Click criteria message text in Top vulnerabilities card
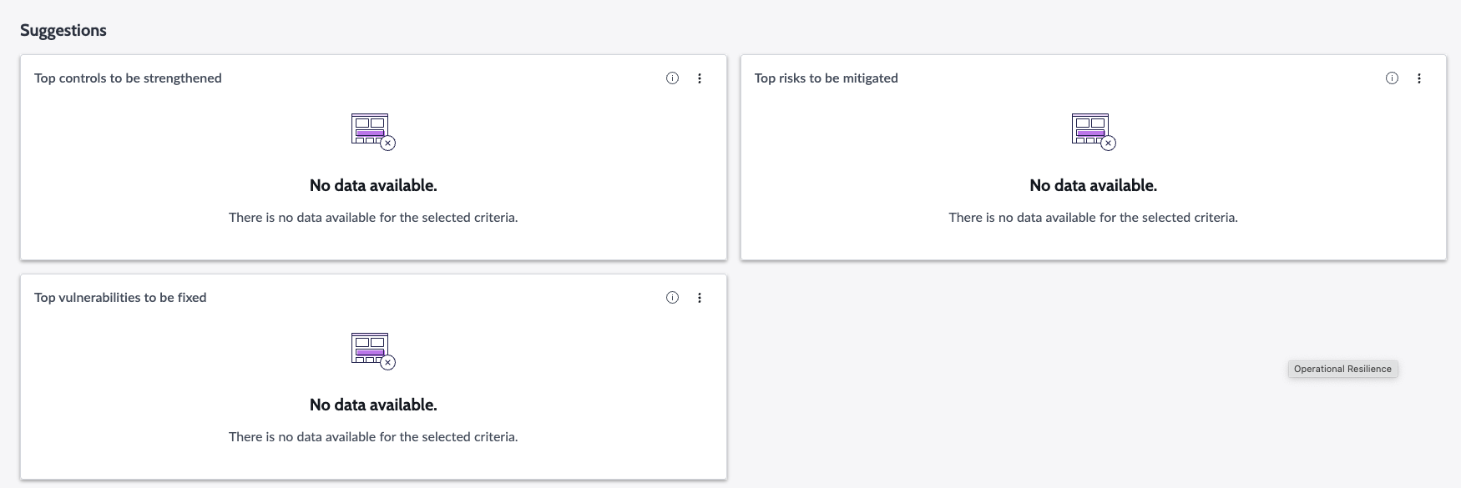Image resolution: width=1461 pixels, height=488 pixels. (x=373, y=437)
